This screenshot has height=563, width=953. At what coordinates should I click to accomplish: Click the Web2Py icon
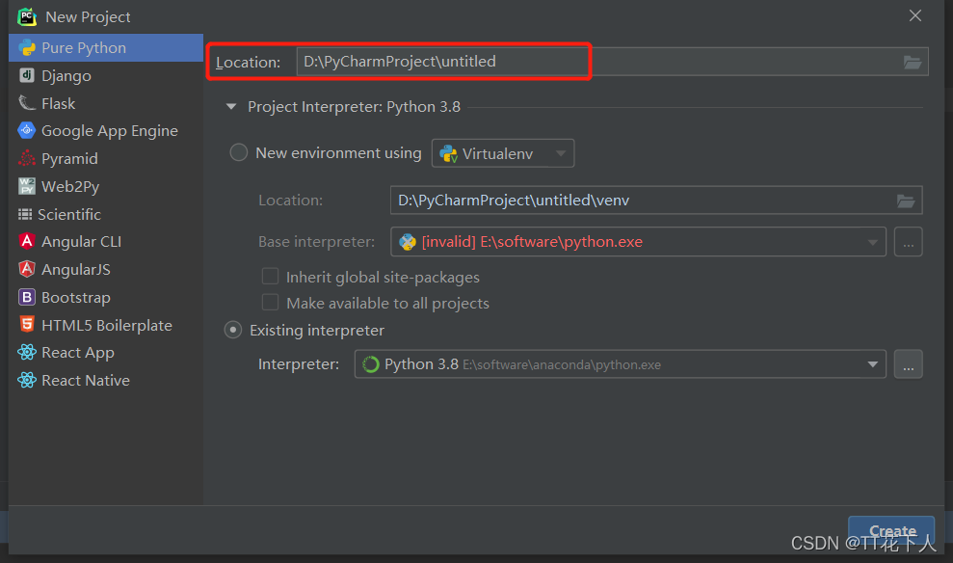click(x=27, y=186)
